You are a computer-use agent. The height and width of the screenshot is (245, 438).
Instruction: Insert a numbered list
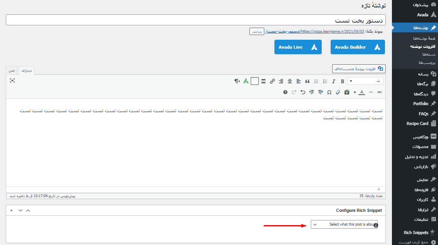point(316,81)
